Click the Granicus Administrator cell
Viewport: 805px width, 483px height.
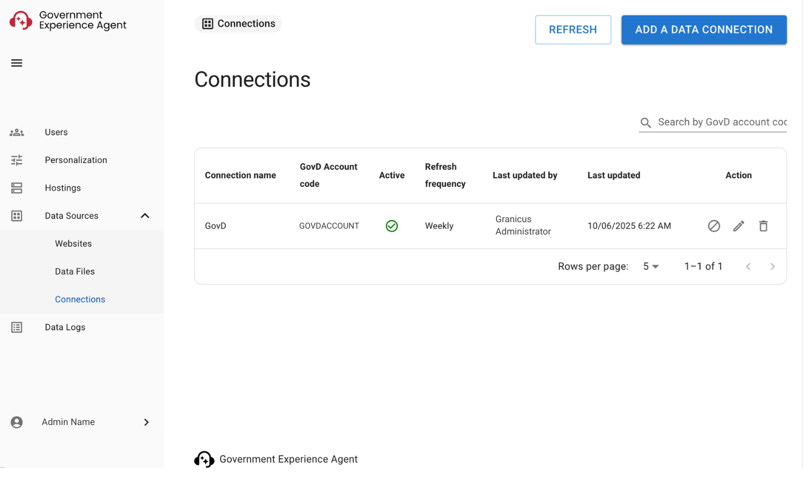coord(523,225)
